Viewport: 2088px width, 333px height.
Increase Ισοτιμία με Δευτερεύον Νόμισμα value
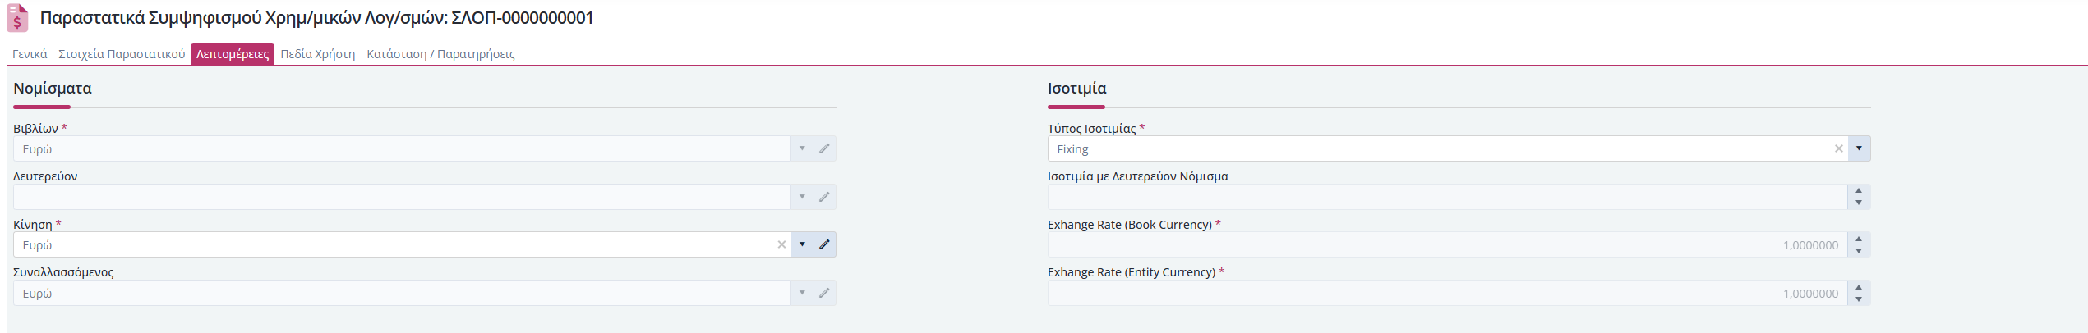click(1859, 191)
